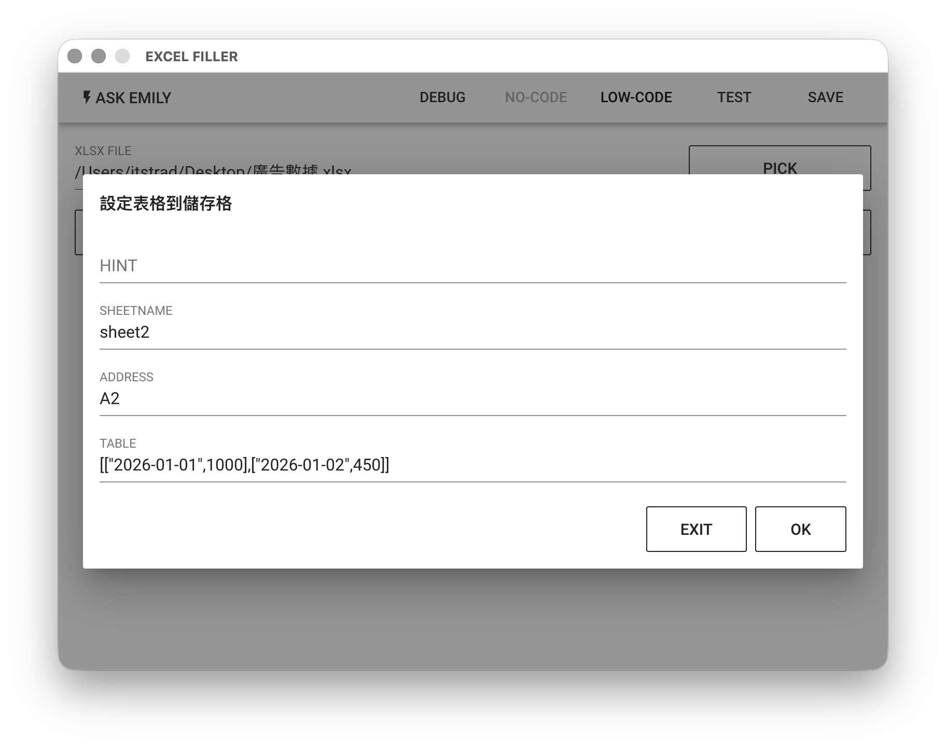Confirm the dialog with OK
The image size is (946, 747).
point(800,529)
